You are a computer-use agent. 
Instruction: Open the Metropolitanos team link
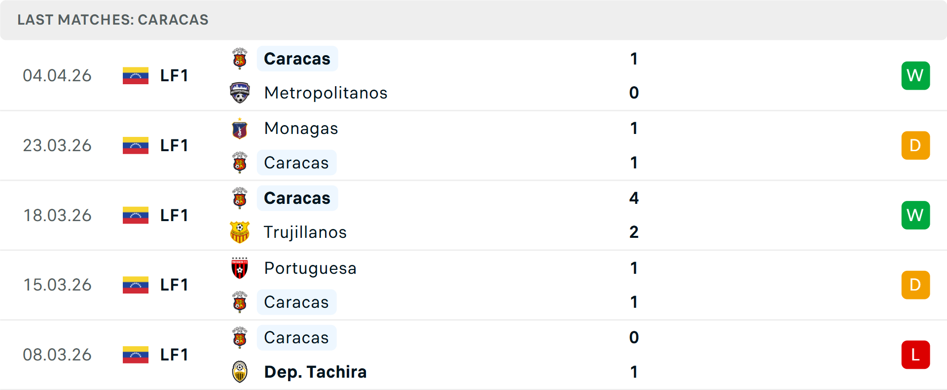[326, 93]
